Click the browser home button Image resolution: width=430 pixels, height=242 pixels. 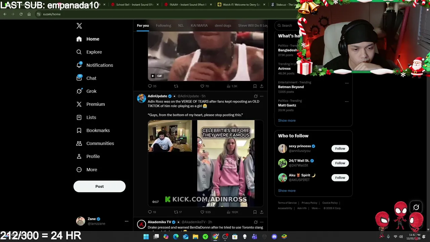[29, 14]
